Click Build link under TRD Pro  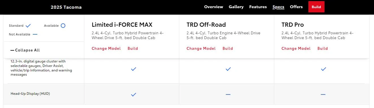[x=323, y=48]
